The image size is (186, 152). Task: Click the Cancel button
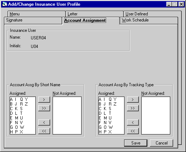[x=161, y=143]
